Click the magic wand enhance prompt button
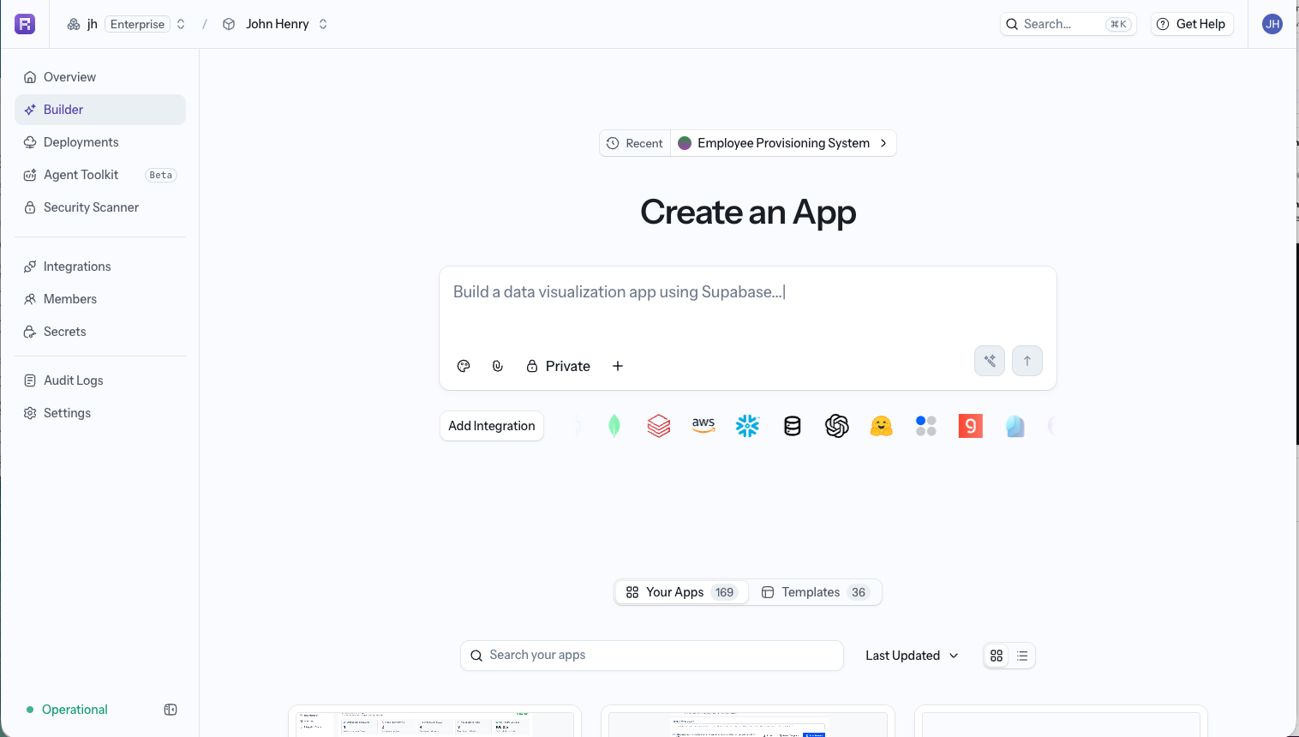This screenshot has width=1299, height=737. click(x=990, y=361)
